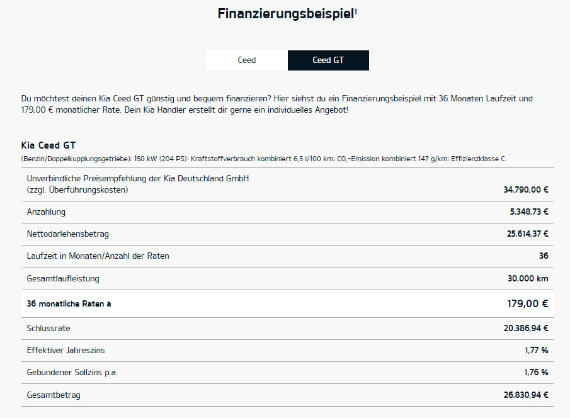Click the fuel consumption details line
The height and width of the screenshot is (418, 570).
pyautogui.click(x=263, y=159)
